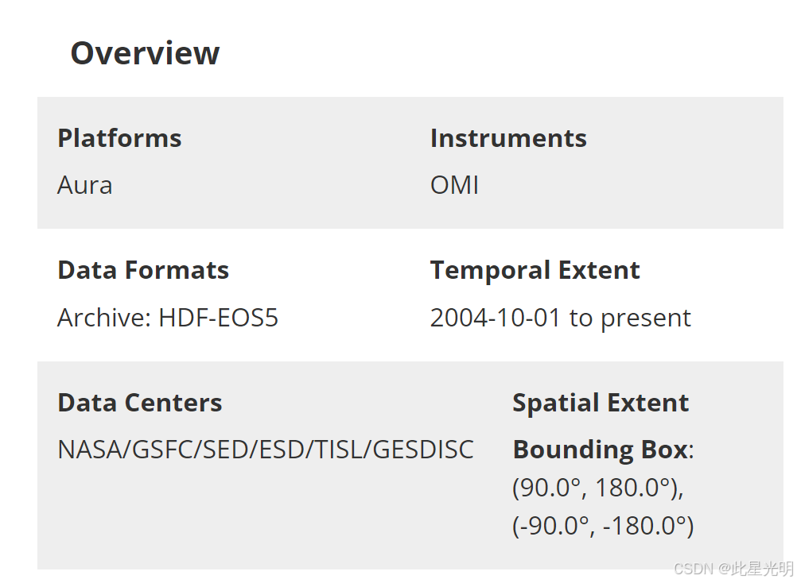Image resolution: width=797 pixels, height=583 pixels.
Task: Click the word present in Temporal Extent
Action: click(646, 319)
